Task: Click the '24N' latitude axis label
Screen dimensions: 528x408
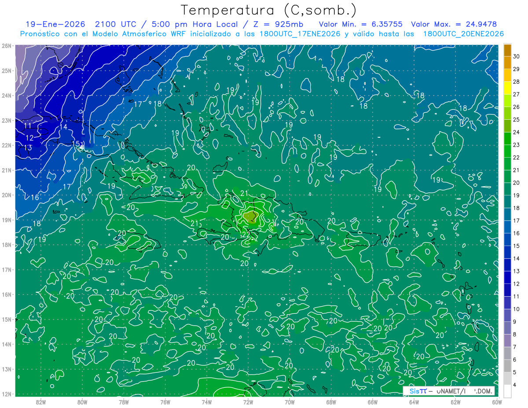Action: pyautogui.click(x=6, y=96)
